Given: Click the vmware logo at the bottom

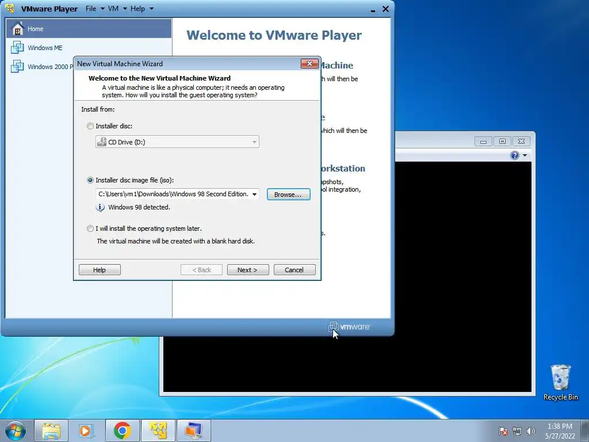Looking at the screenshot, I should (349, 327).
